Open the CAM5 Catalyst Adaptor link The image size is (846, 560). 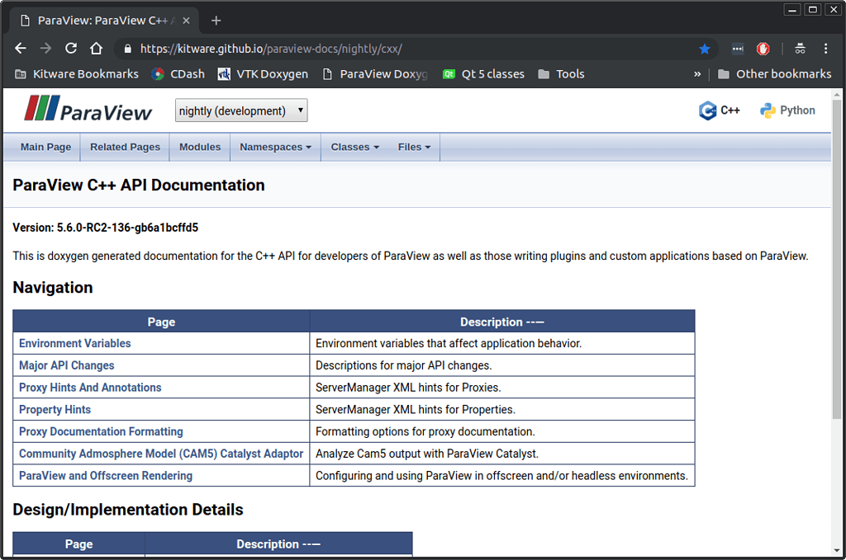click(161, 454)
